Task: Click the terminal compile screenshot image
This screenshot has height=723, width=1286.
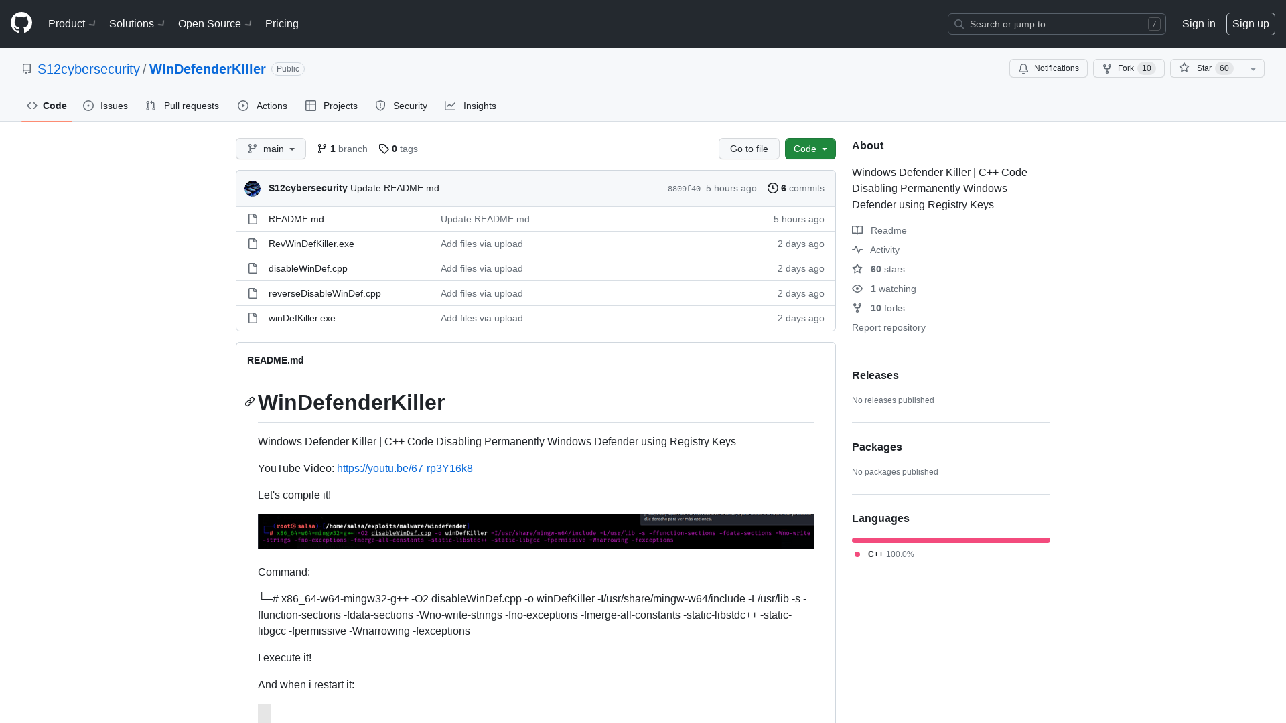Action: [536, 532]
